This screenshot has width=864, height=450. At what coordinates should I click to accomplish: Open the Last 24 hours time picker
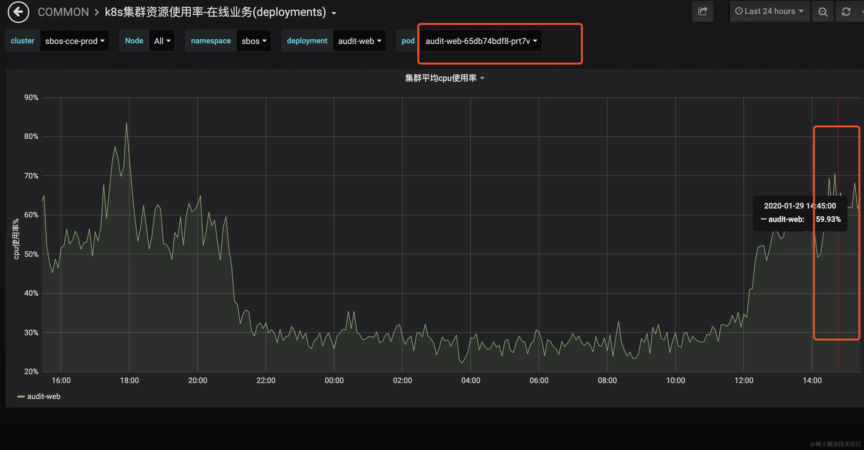[770, 11]
